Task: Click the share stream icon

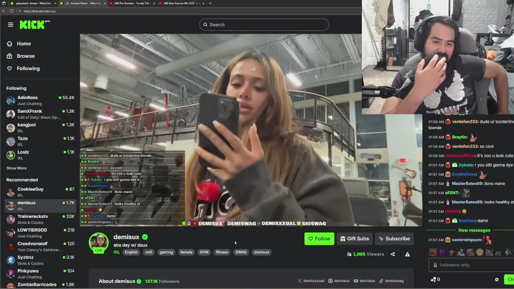Action: click(x=393, y=254)
